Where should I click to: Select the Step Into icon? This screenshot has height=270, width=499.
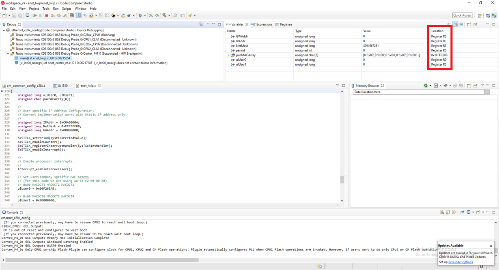tap(53, 15)
